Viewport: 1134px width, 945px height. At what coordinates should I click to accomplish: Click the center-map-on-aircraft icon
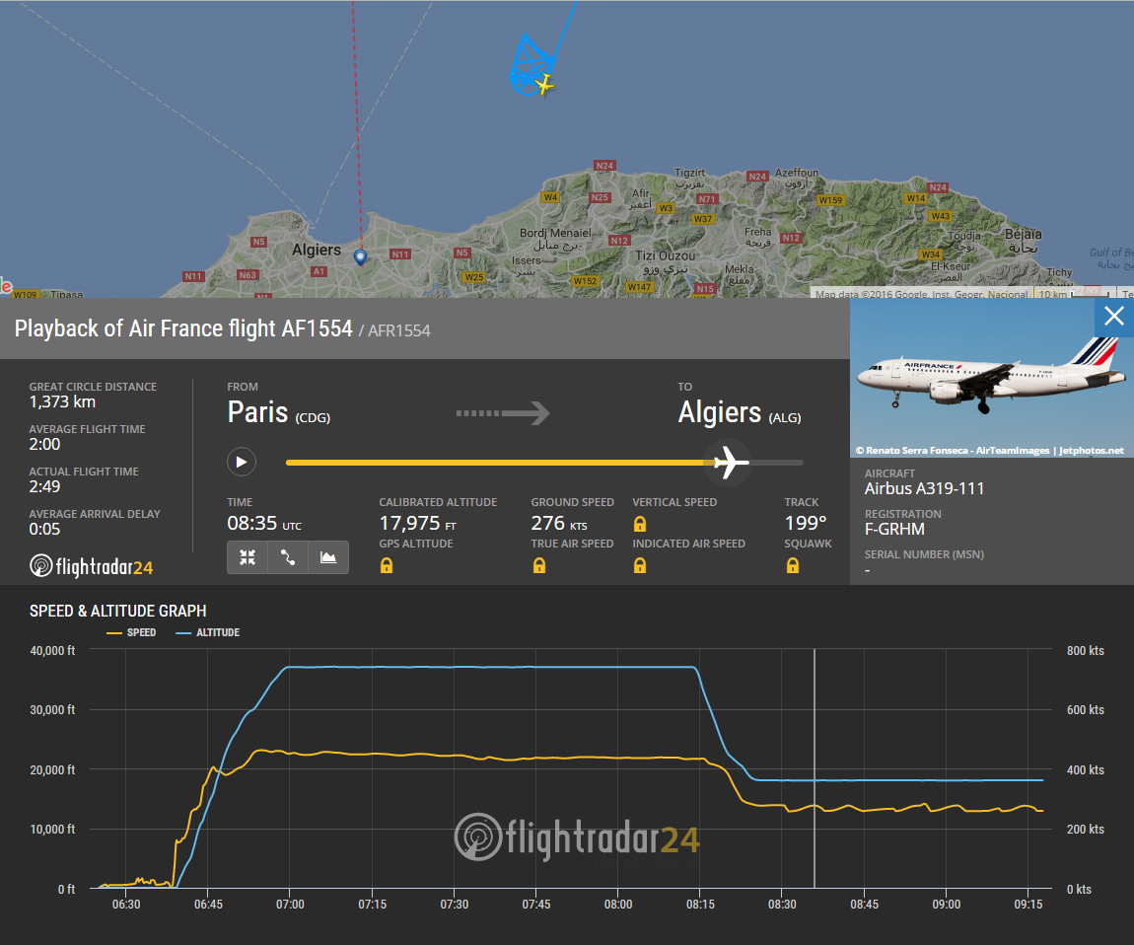click(x=248, y=557)
